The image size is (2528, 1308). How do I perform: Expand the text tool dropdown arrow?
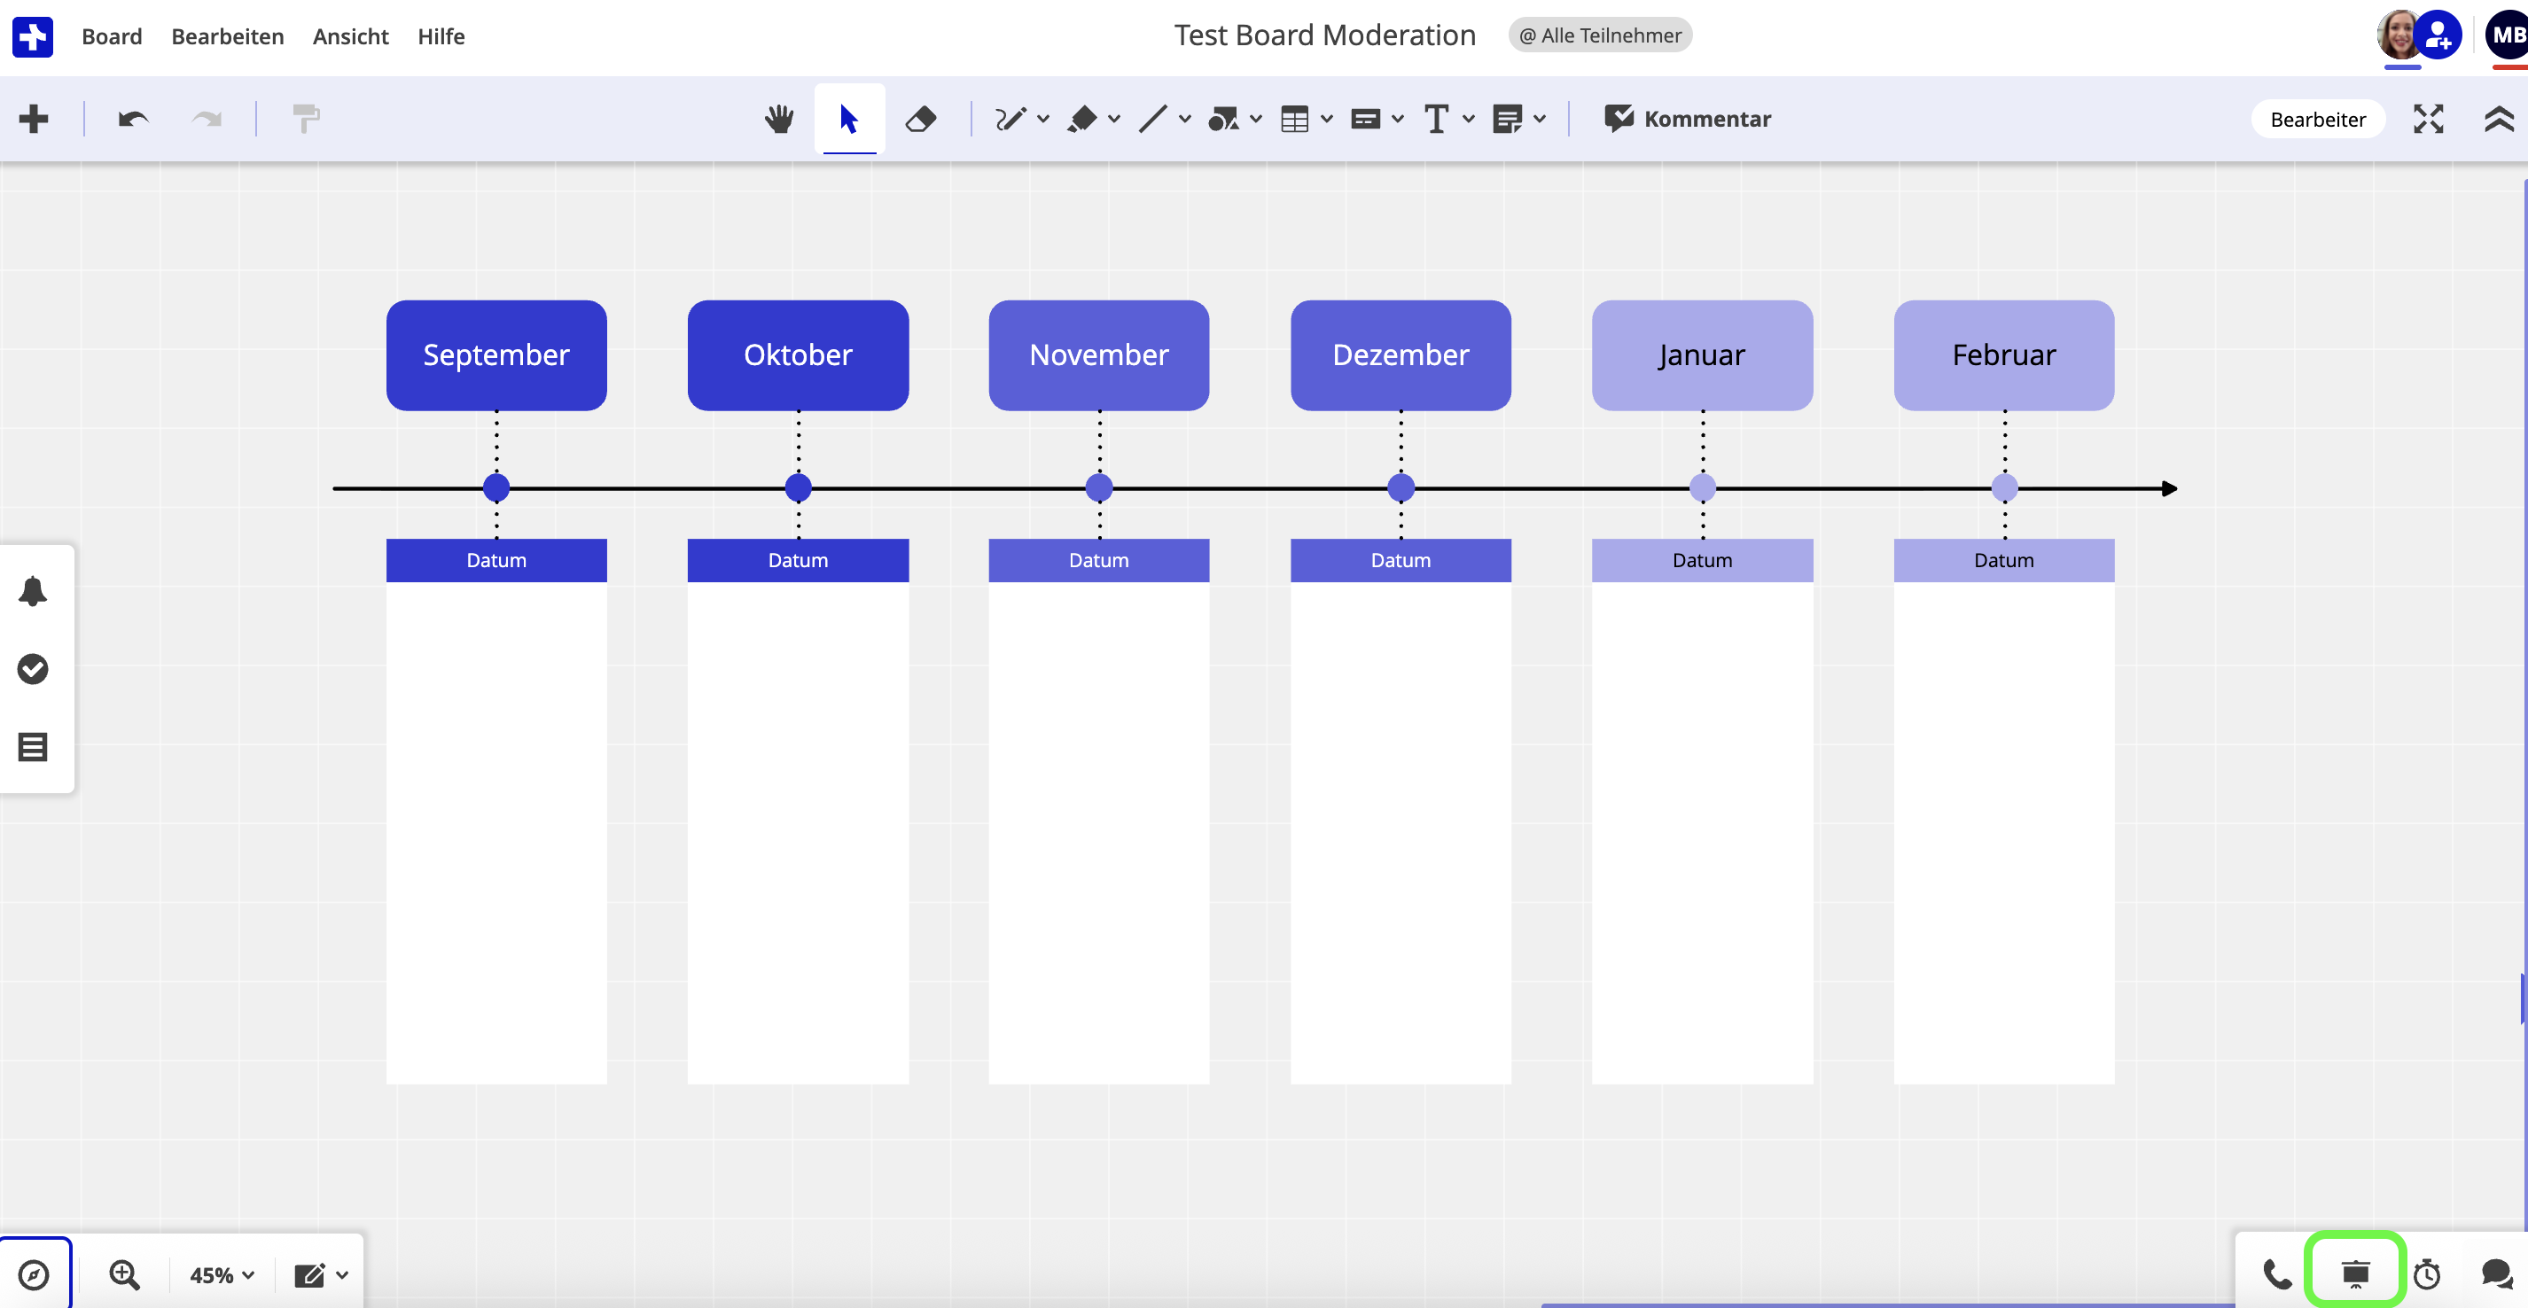tap(1468, 119)
